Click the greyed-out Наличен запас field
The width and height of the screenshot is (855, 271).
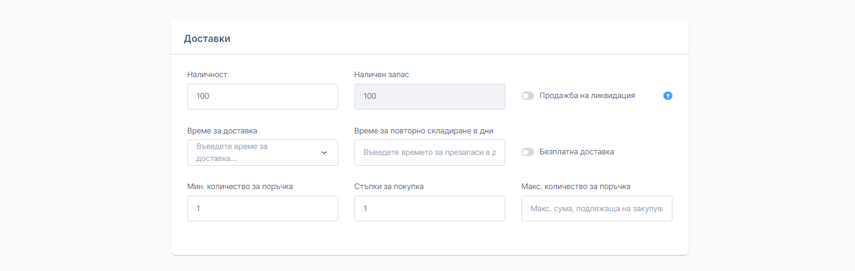coord(429,96)
